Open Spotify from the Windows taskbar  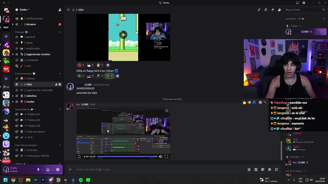81,180
